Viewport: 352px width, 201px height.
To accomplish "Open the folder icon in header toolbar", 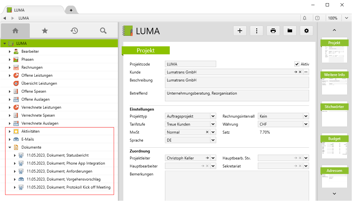I will tap(290, 31).
